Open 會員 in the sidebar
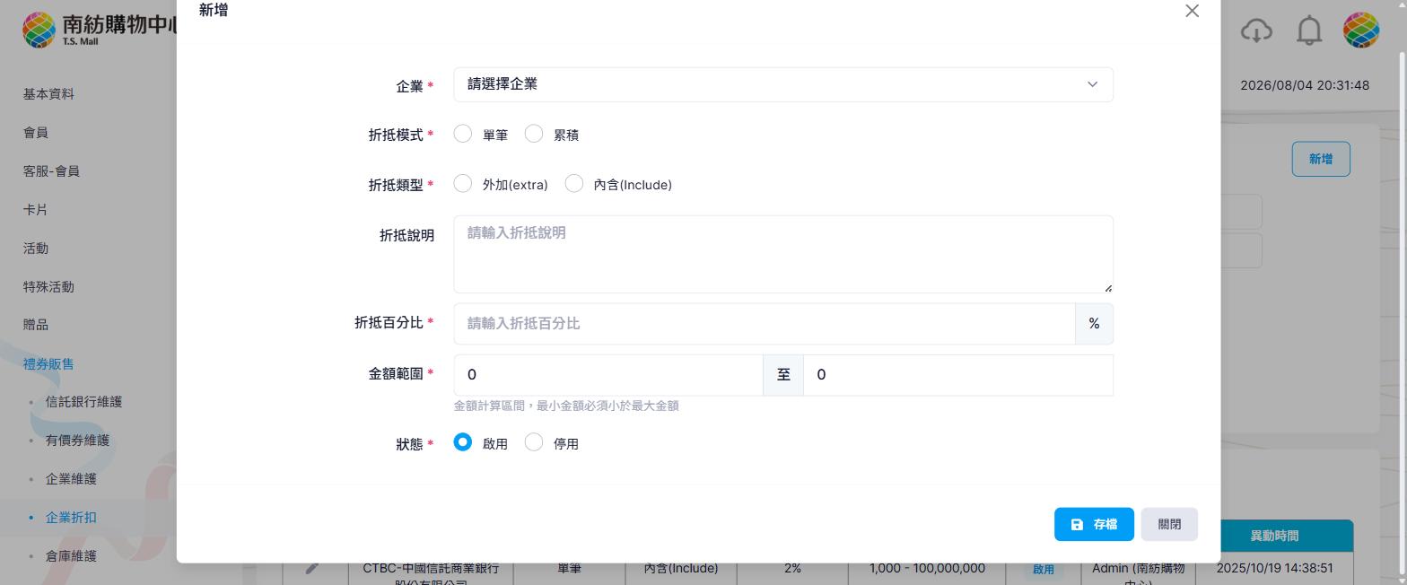 [36, 133]
